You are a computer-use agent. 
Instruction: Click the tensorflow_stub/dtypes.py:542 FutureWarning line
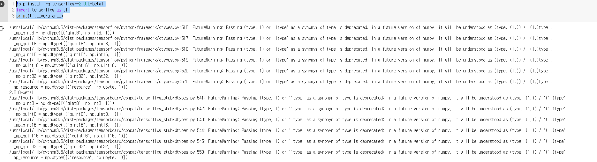click(289, 109)
